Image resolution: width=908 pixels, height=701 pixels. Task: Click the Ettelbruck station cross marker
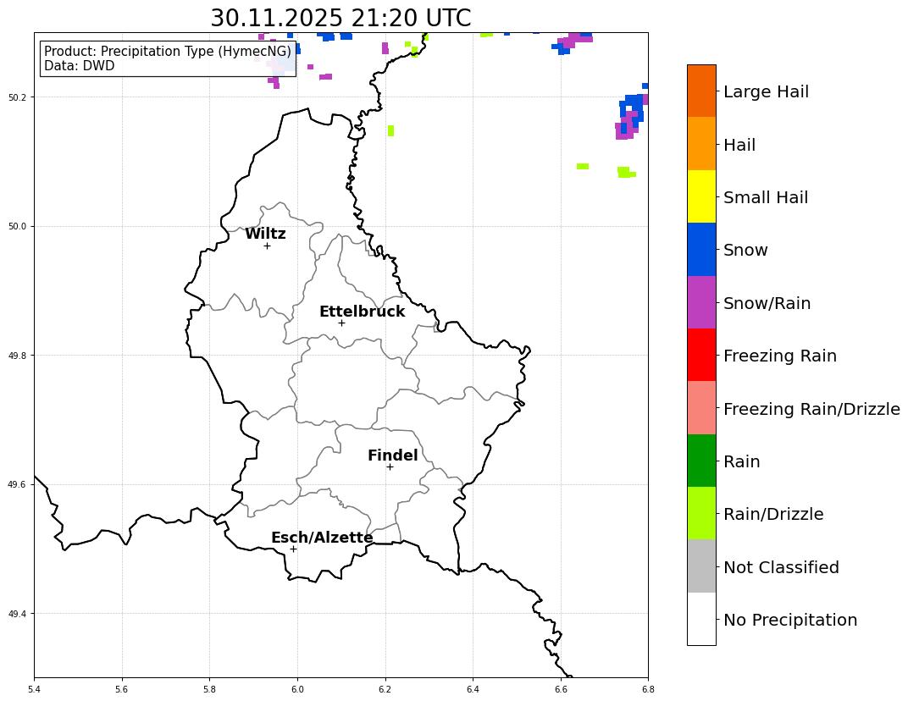[x=341, y=323]
